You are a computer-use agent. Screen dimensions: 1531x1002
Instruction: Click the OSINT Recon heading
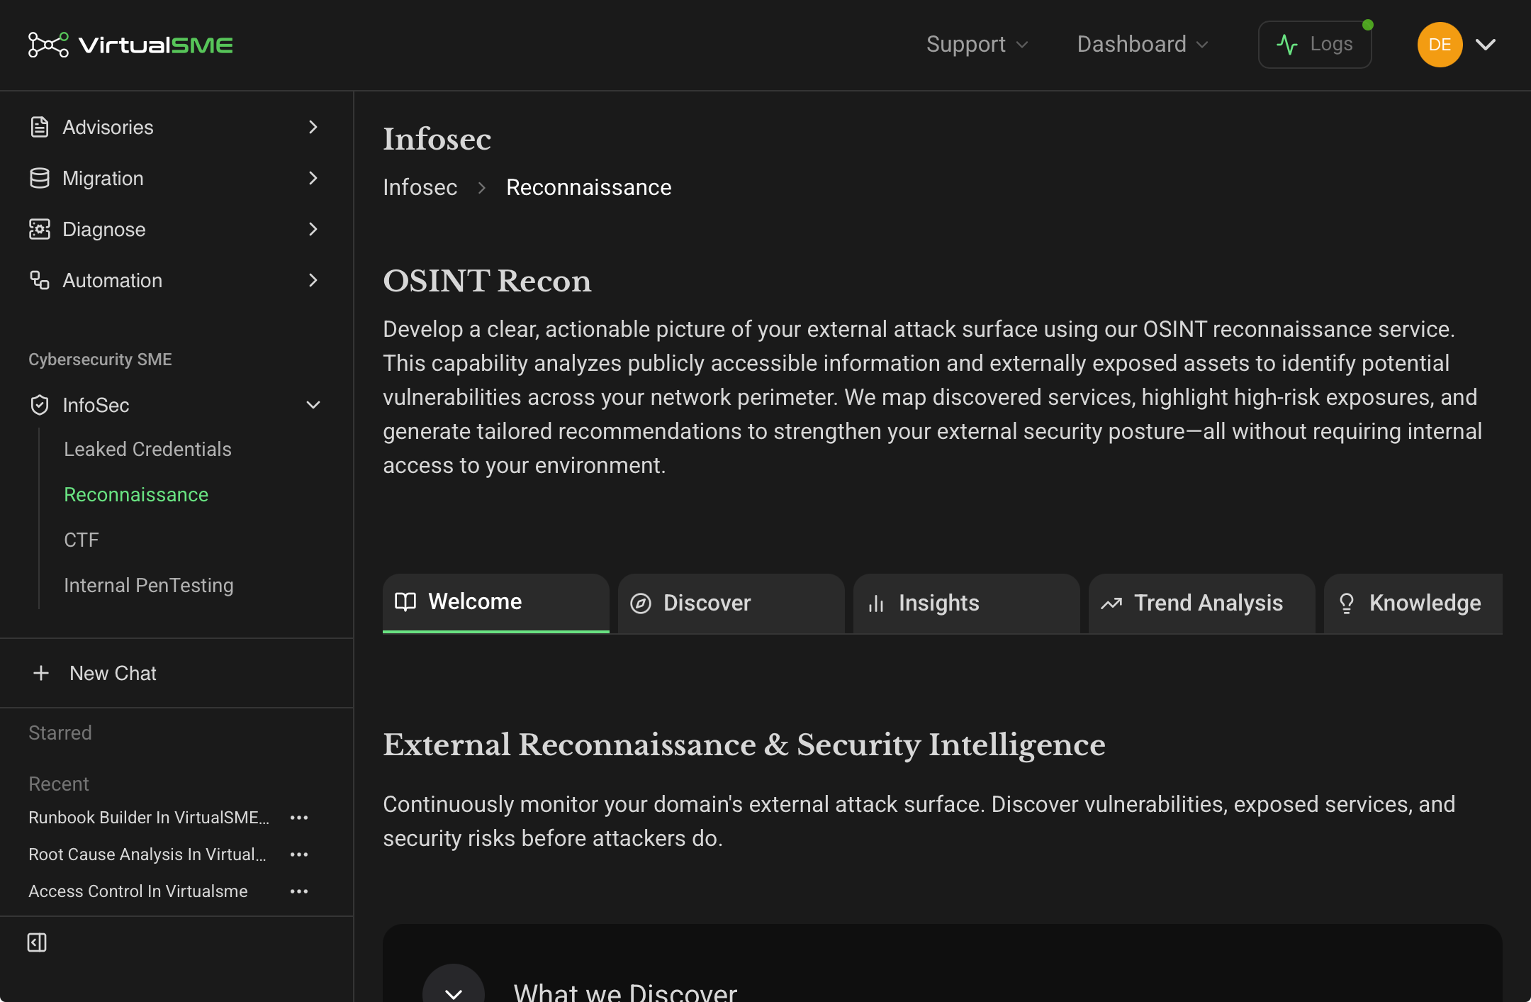click(487, 281)
